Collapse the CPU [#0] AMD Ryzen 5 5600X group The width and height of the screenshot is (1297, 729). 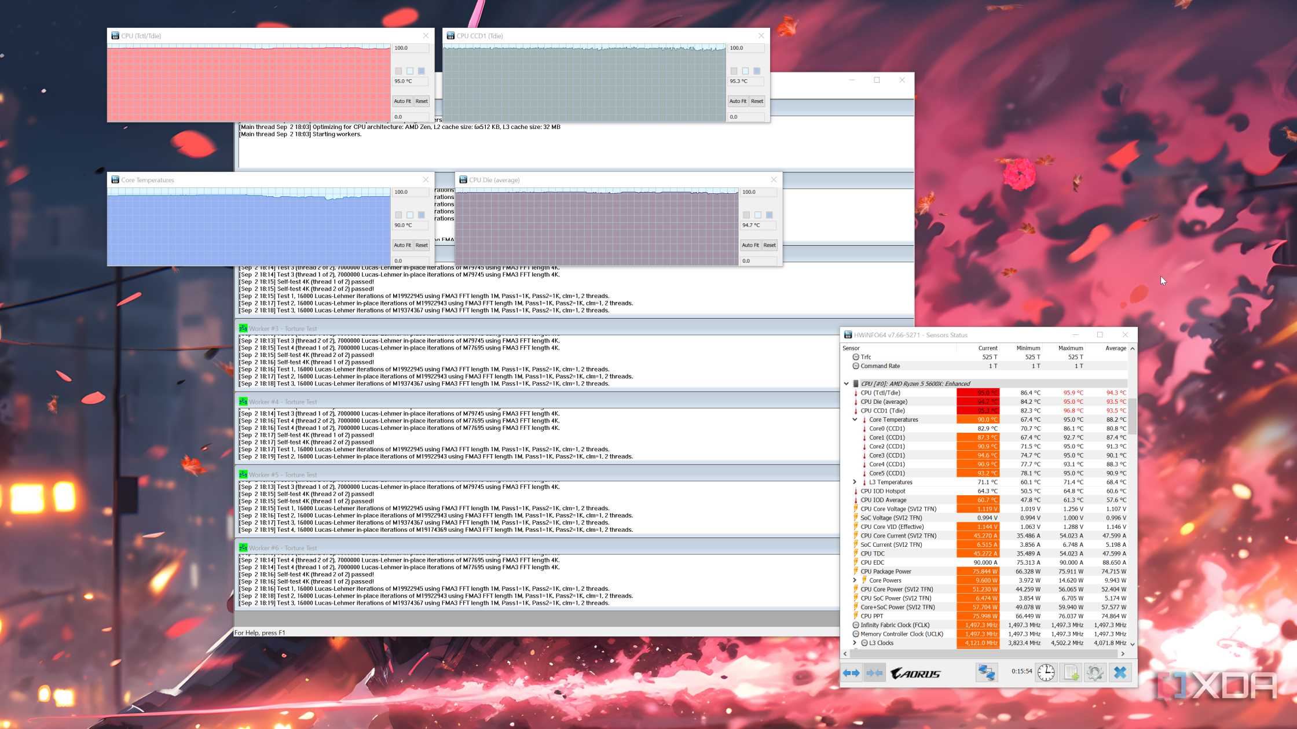point(846,384)
